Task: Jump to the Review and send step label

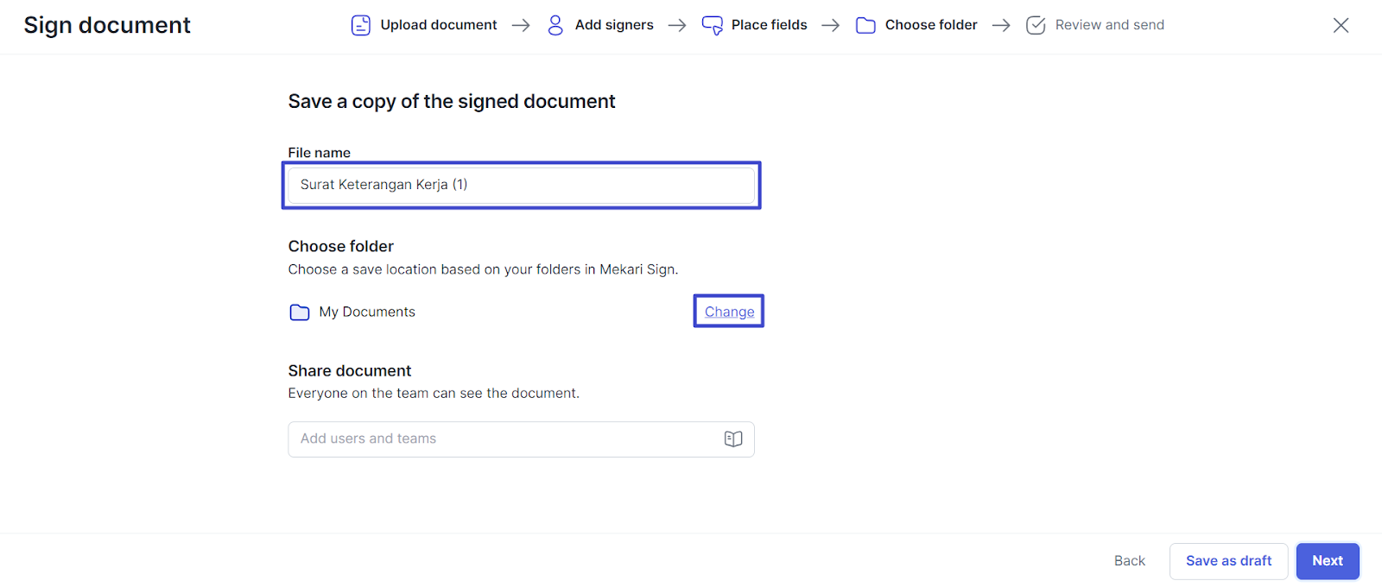Action: (1109, 25)
